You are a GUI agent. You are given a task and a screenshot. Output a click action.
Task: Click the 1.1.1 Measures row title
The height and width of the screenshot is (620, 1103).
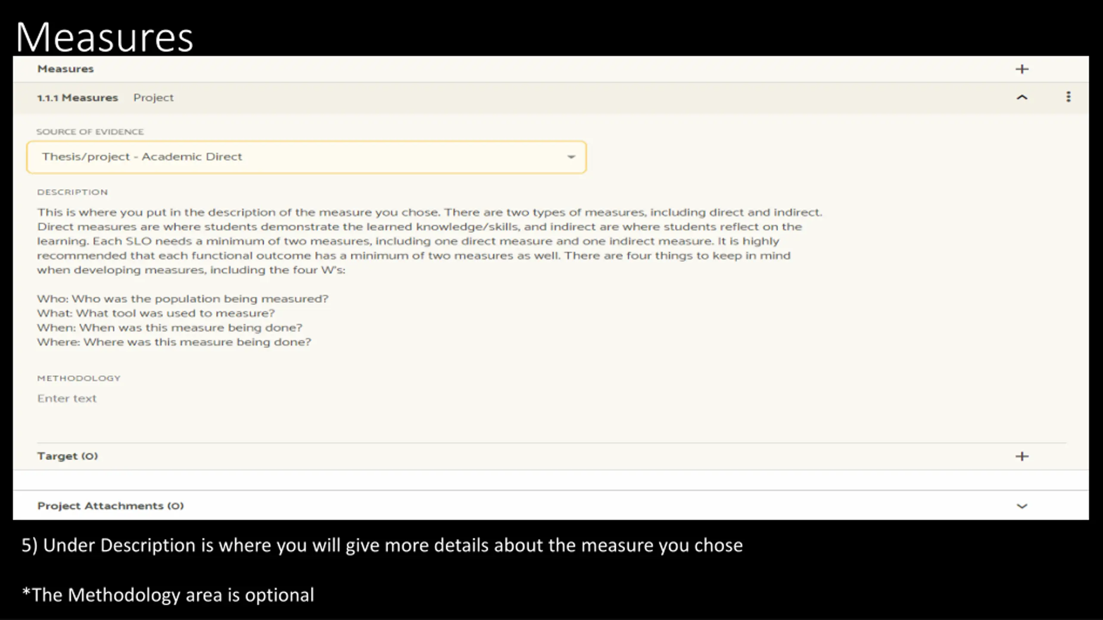(77, 98)
